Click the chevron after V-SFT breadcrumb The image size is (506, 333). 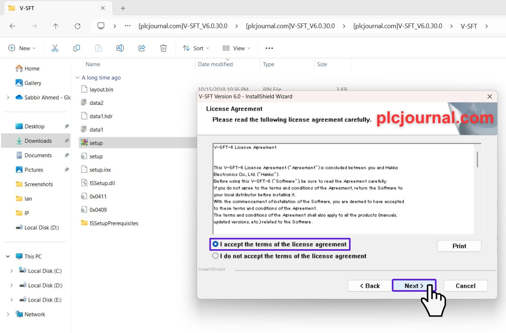coord(486,26)
